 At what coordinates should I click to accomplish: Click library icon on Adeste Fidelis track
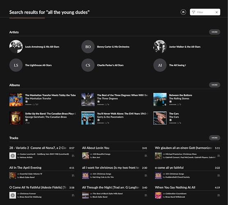point(73,195)
